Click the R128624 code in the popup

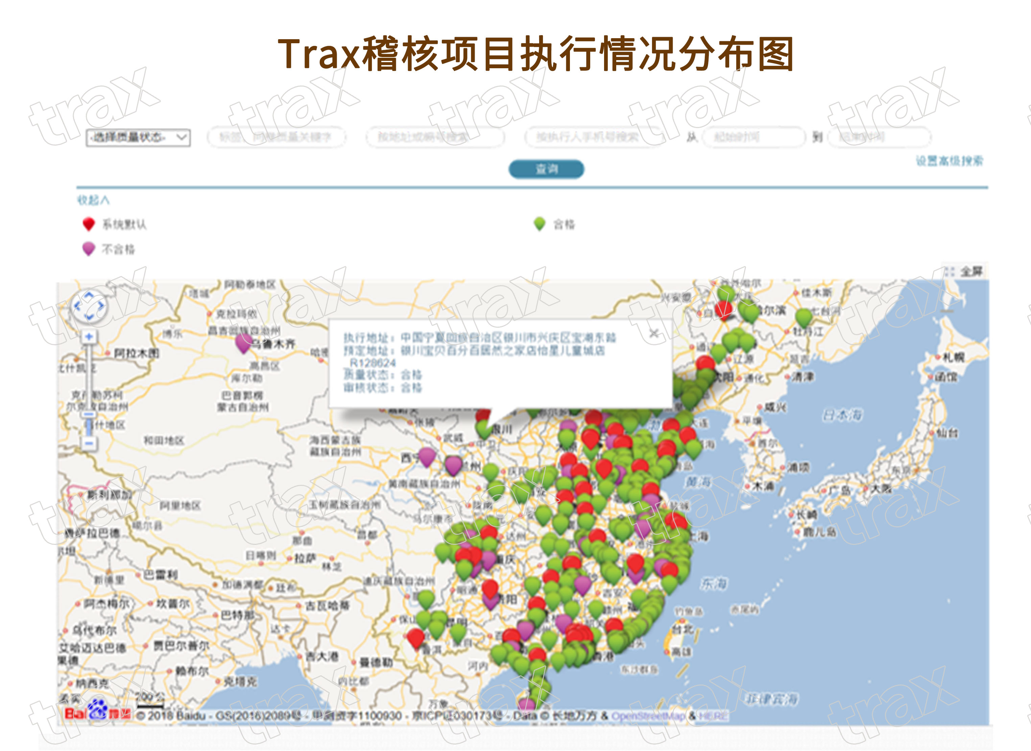[x=373, y=363]
